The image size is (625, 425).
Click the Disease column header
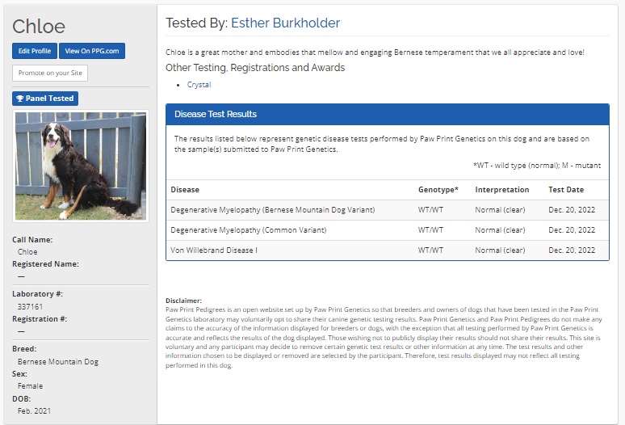pyautogui.click(x=185, y=190)
